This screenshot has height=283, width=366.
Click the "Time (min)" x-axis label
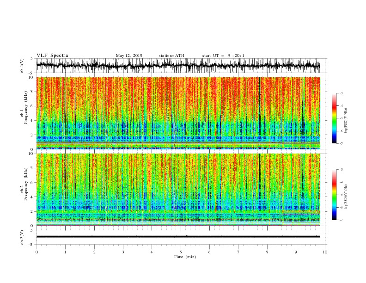(x=185, y=257)
